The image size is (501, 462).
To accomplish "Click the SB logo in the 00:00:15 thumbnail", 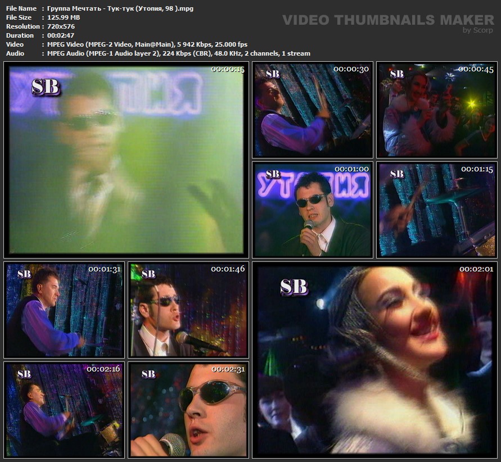I will pos(46,87).
